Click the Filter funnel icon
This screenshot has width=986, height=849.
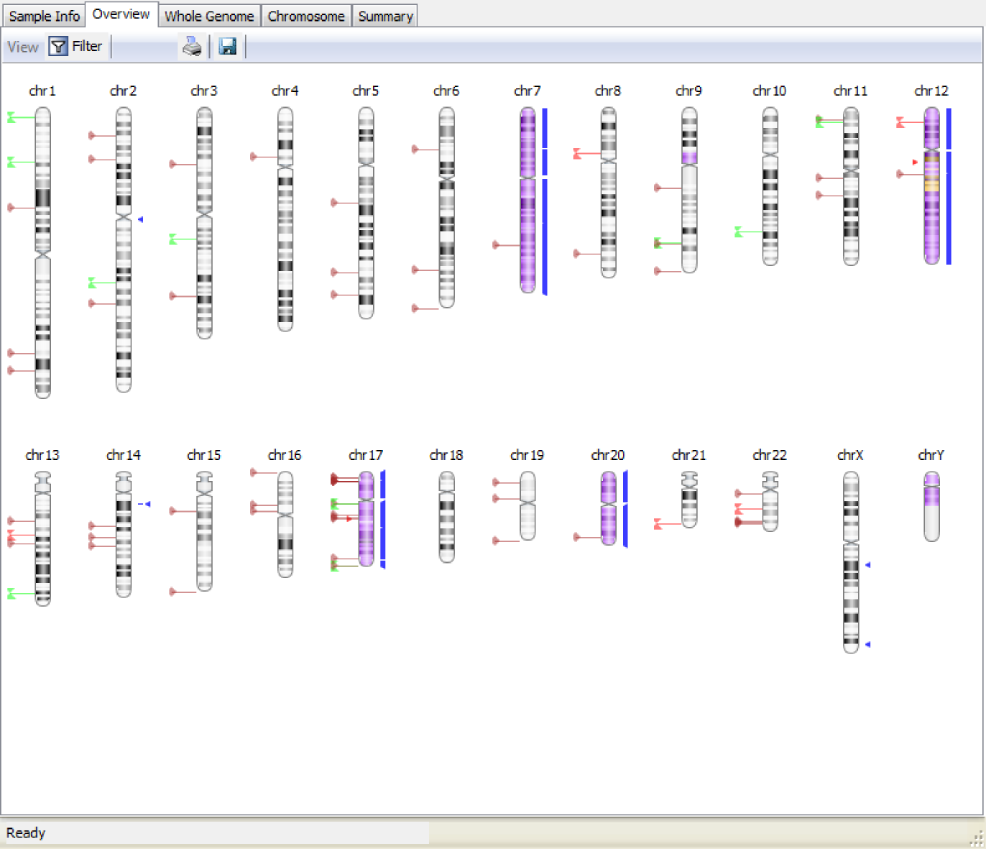pyautogui.click(x=58, y=46)
